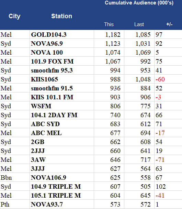Click the -17 change value
The height and width of the screenshot is (209, 182).
click(160, 133)
